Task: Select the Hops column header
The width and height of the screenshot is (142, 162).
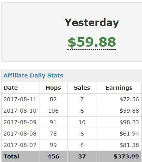Action: click(x=53, y=88)
